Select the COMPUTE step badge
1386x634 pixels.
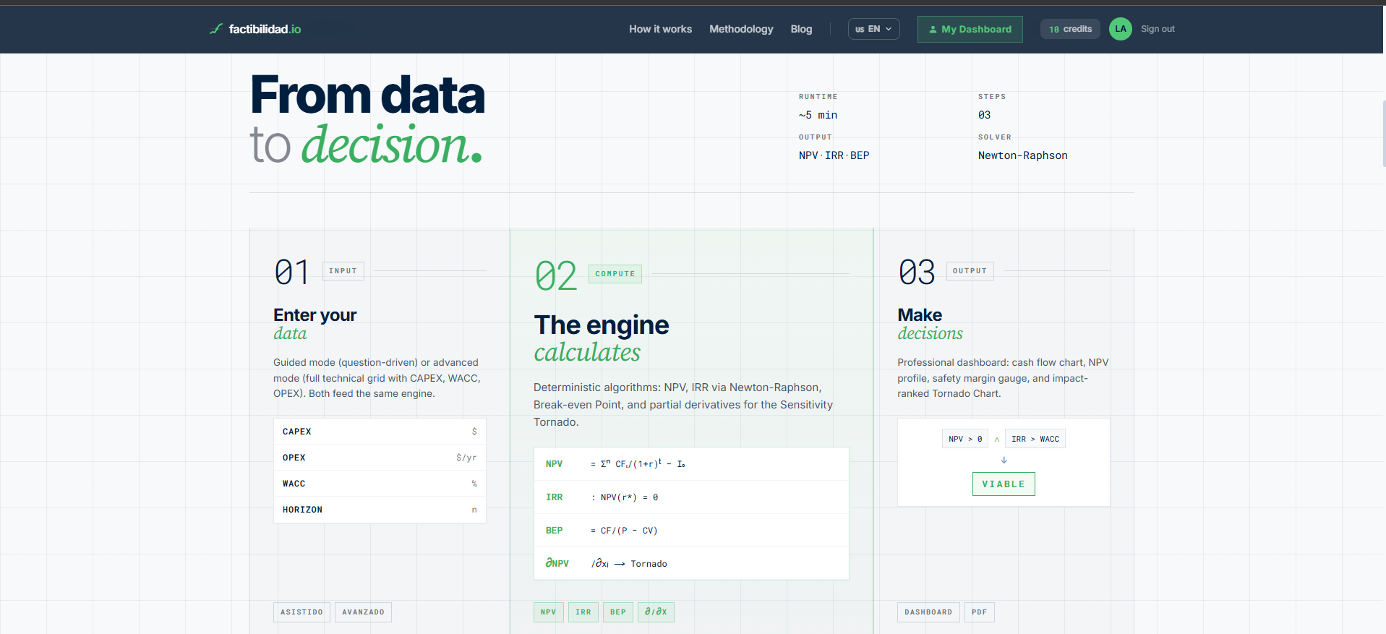pos(615,274)
